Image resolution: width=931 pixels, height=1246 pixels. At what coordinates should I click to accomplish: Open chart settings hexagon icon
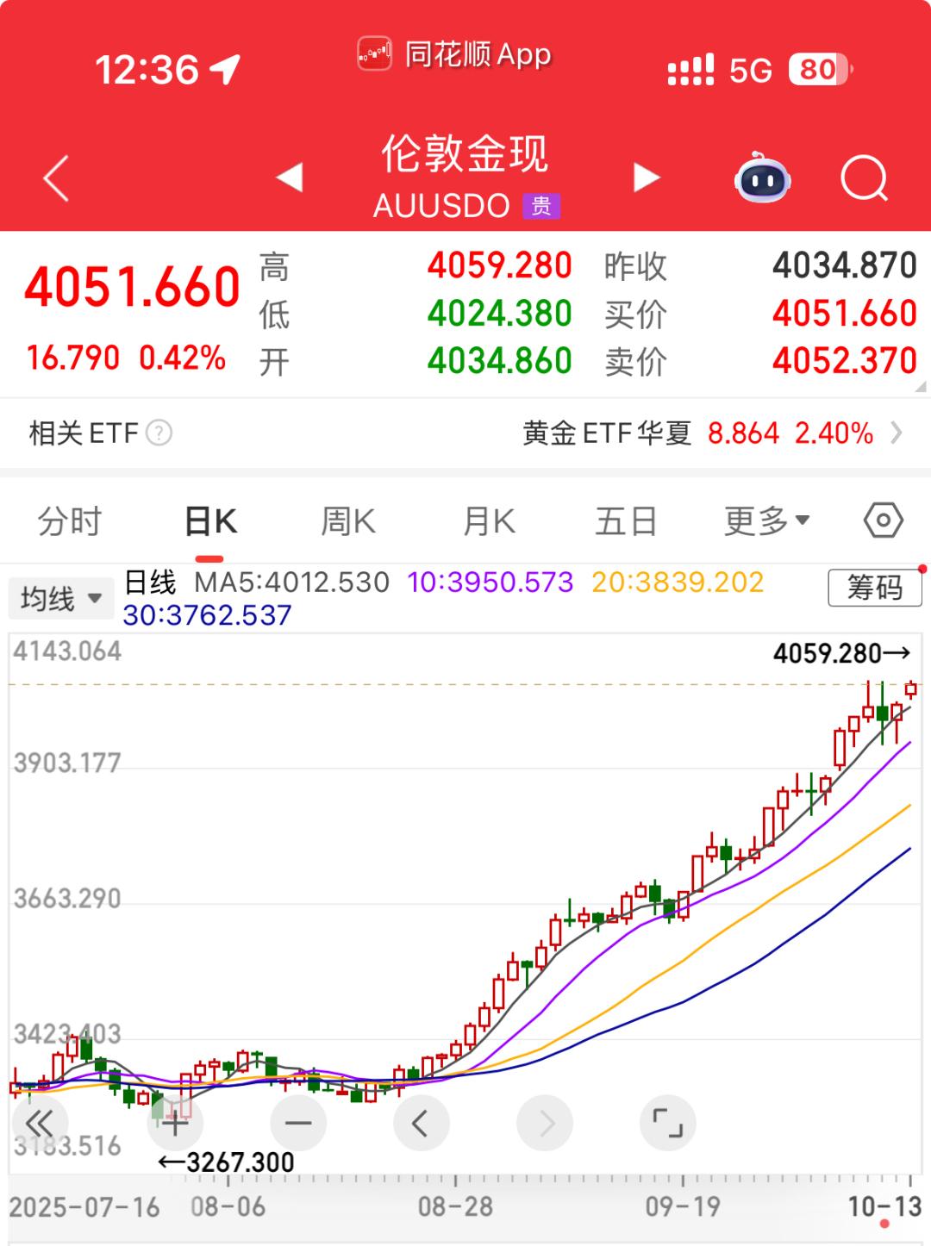pos(883,520)
